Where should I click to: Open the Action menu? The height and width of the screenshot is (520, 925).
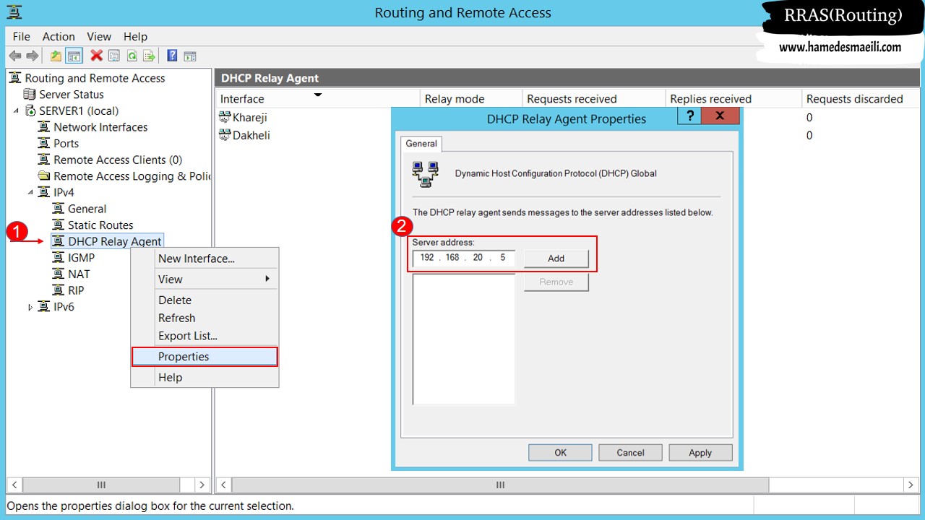[x=59, y=36]
